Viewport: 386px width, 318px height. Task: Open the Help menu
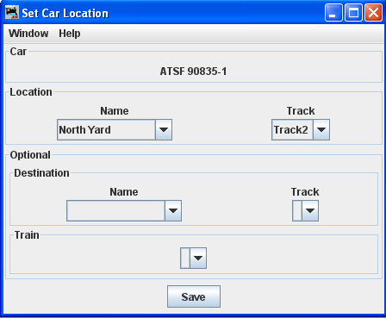pos(70,34)
